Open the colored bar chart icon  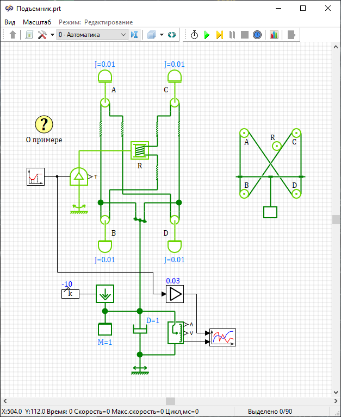pyautogui.click(x=274, y=35)
